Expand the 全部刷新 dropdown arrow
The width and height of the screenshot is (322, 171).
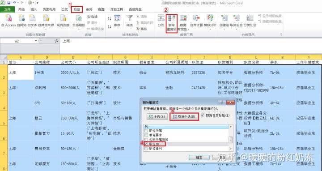[78, 29]
